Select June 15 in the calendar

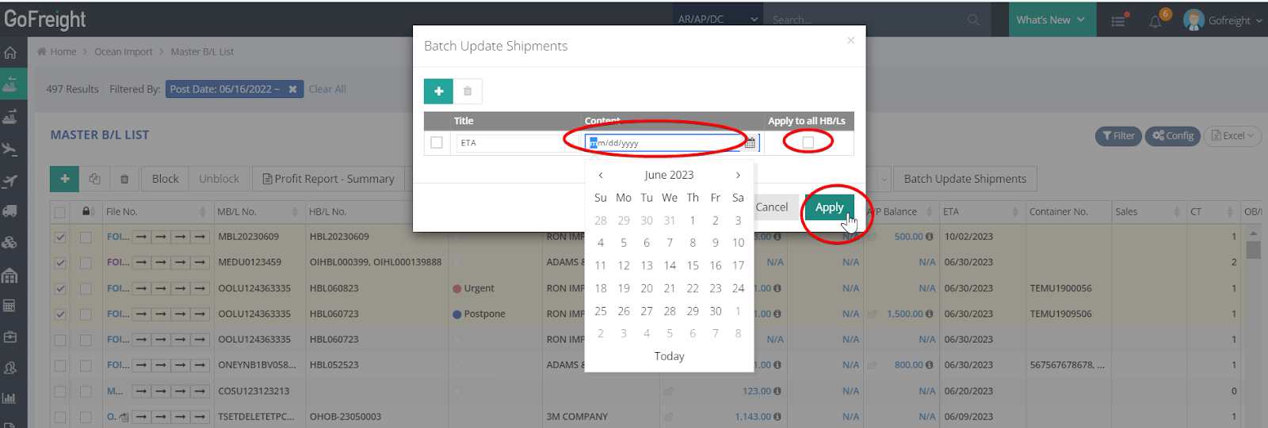click(693, 265)
